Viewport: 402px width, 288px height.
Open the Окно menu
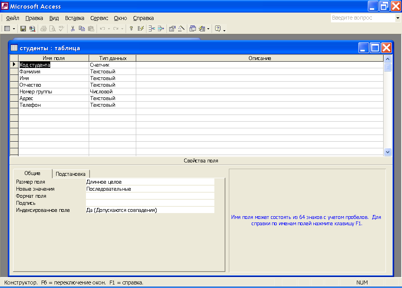tap(121, 18)
